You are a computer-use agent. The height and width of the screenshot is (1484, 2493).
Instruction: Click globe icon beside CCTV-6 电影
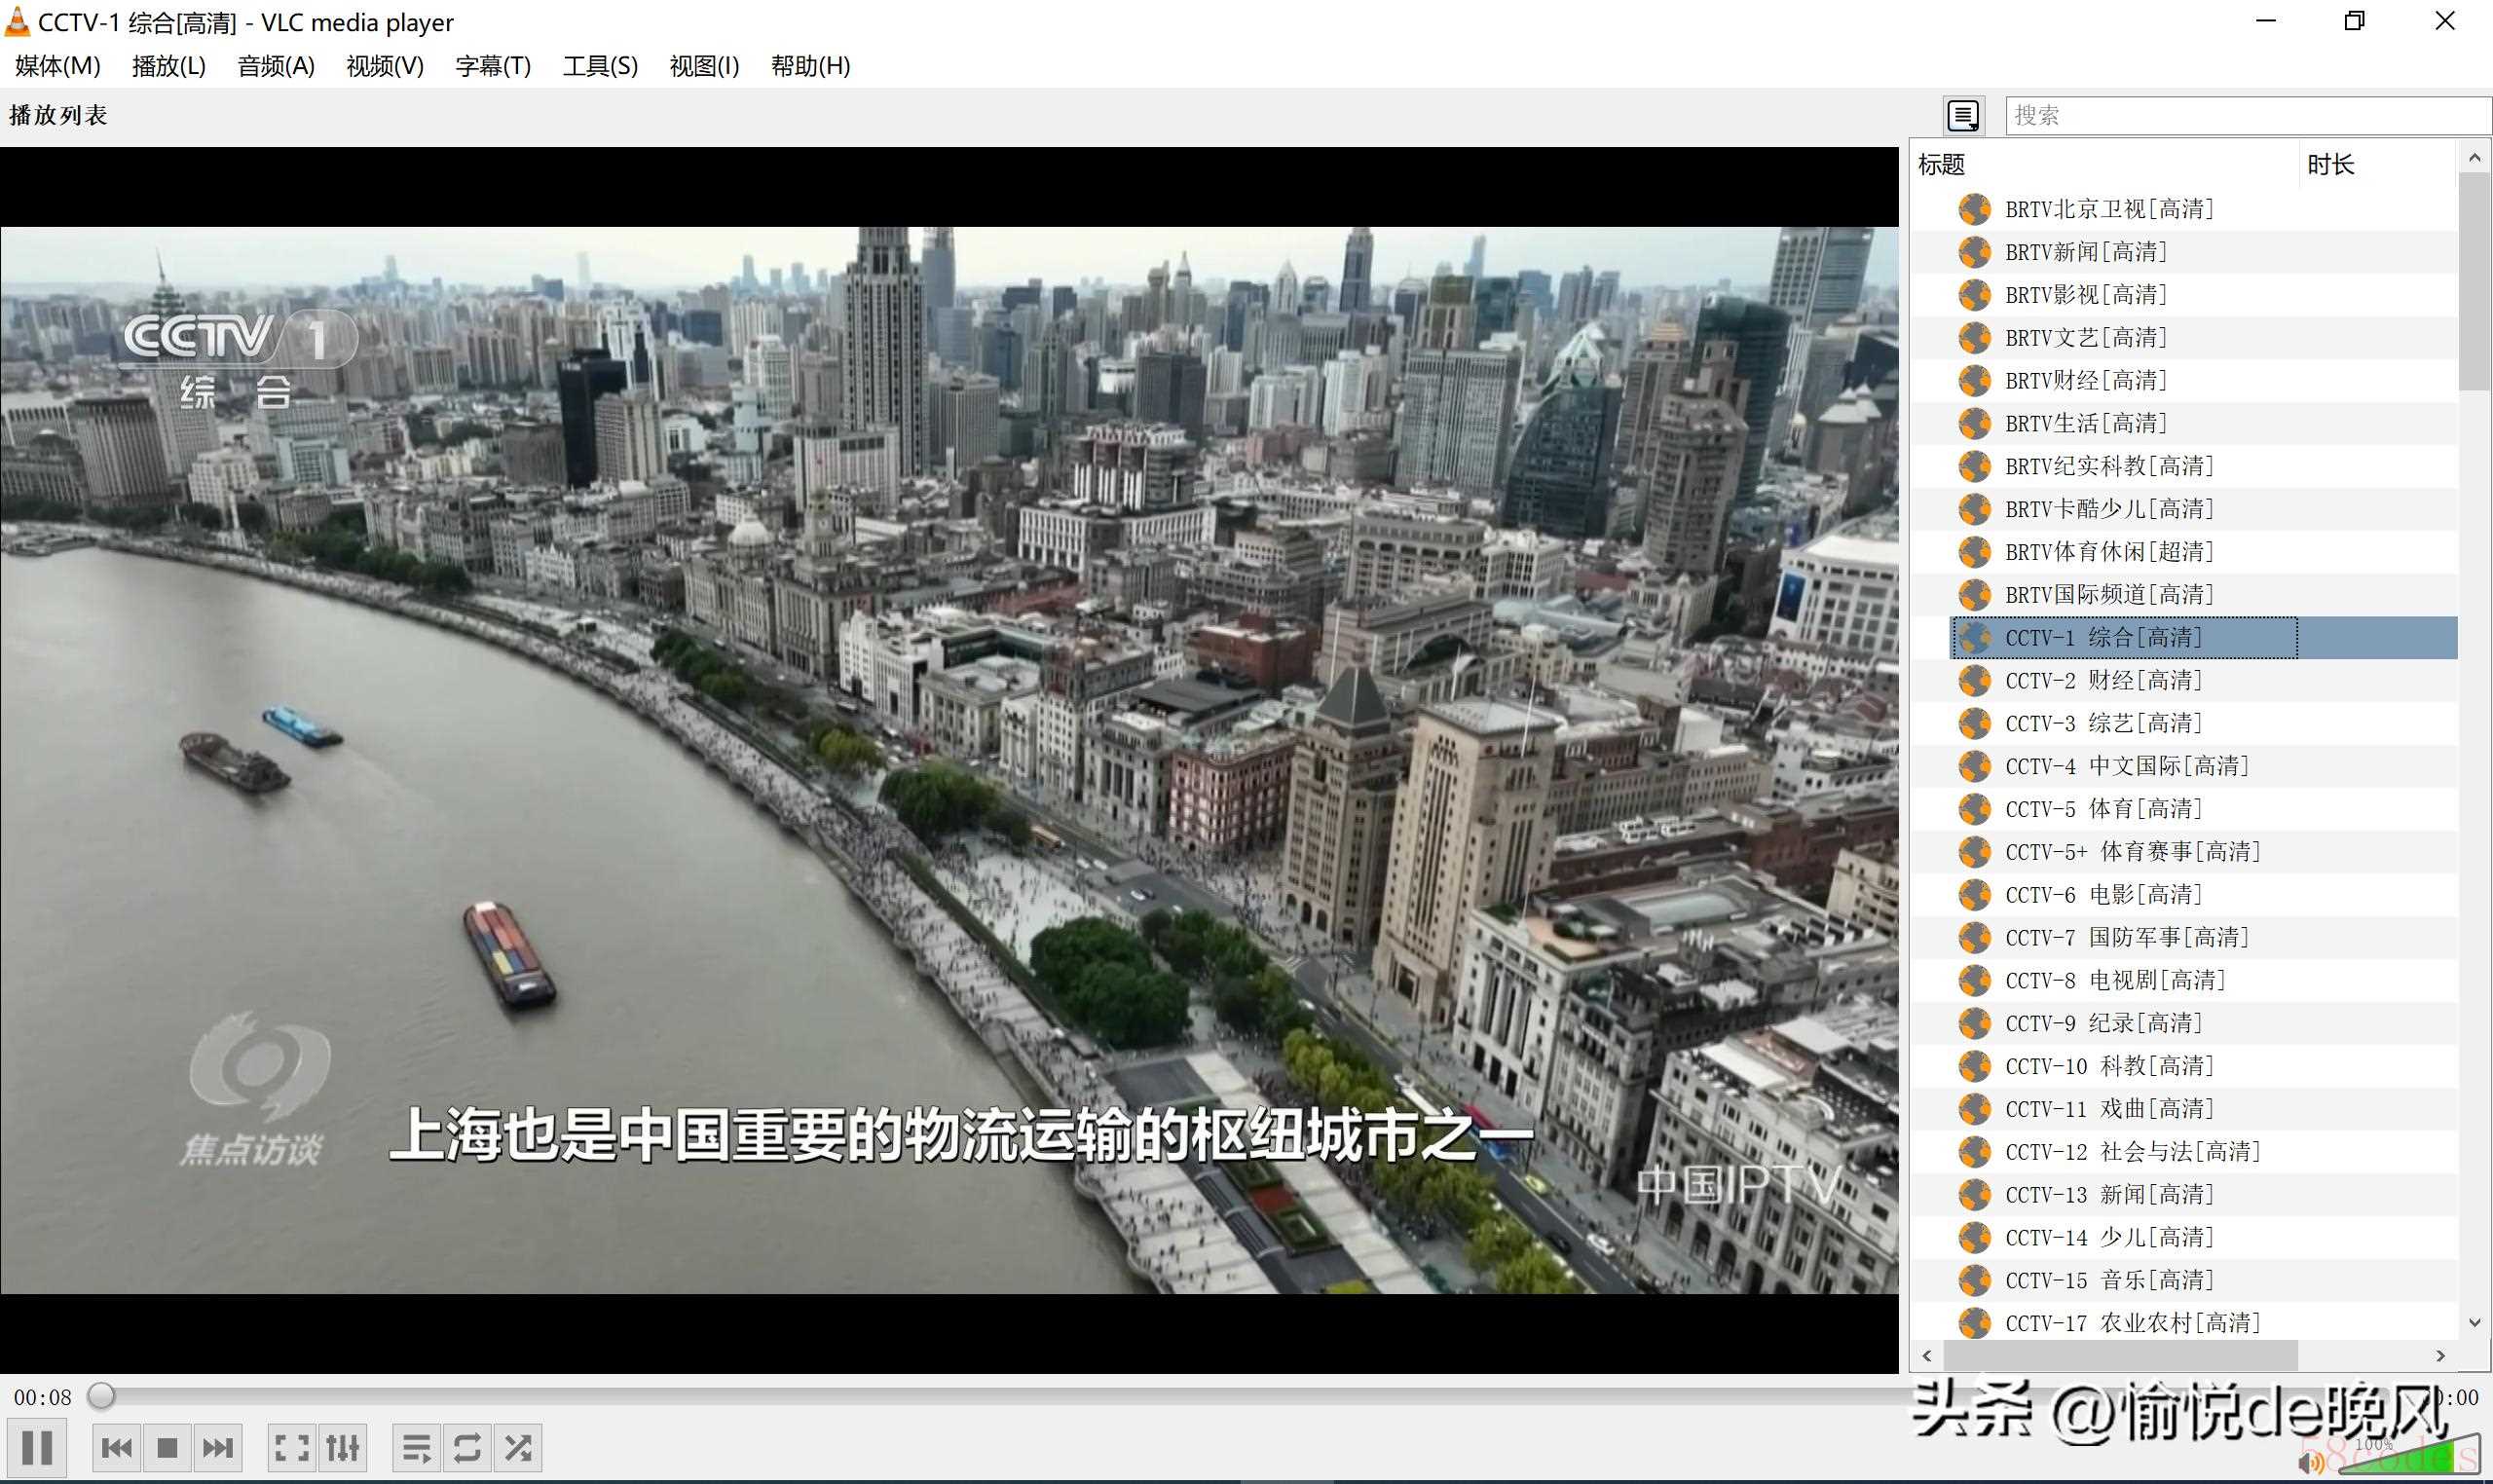[x=1974, y=895]
